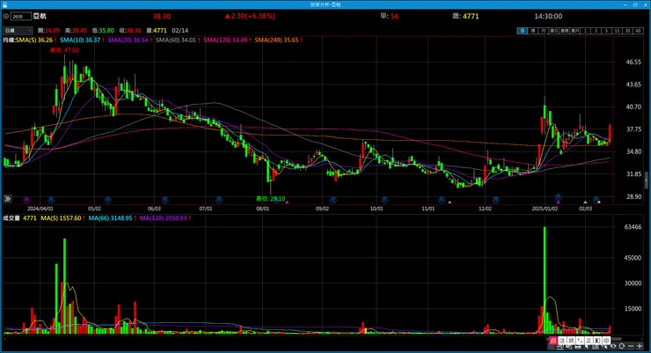
Task: Switch chart to 60-minute interval
Action: point(638,31)
